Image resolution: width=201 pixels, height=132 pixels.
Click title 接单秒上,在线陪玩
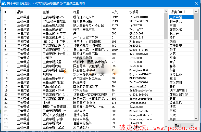pos(87,42)
